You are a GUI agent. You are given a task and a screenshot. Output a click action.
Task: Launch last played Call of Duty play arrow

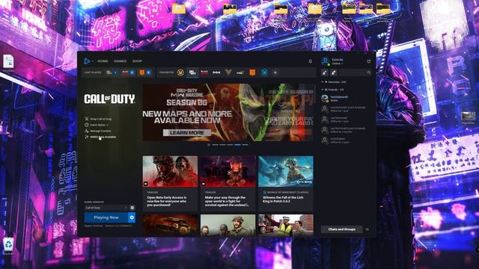click(116, 72)
